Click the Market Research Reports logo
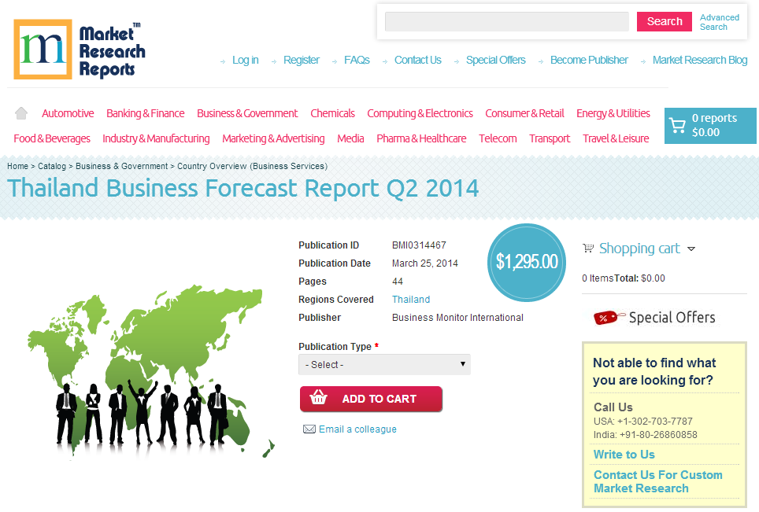 point(79,47)
